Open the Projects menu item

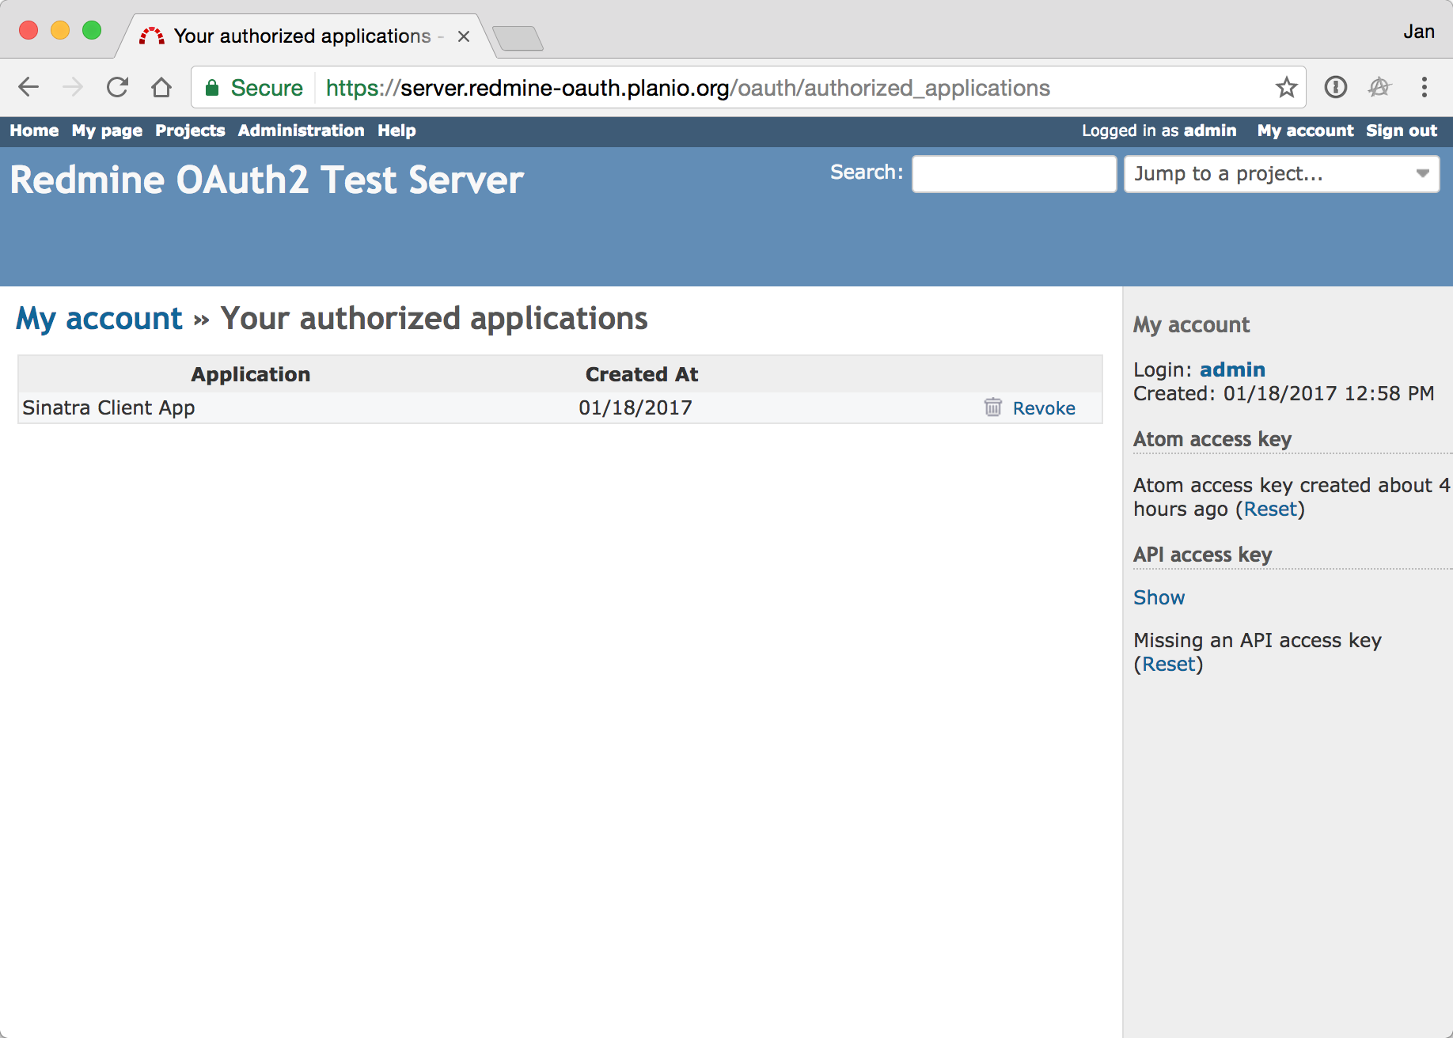190,131
